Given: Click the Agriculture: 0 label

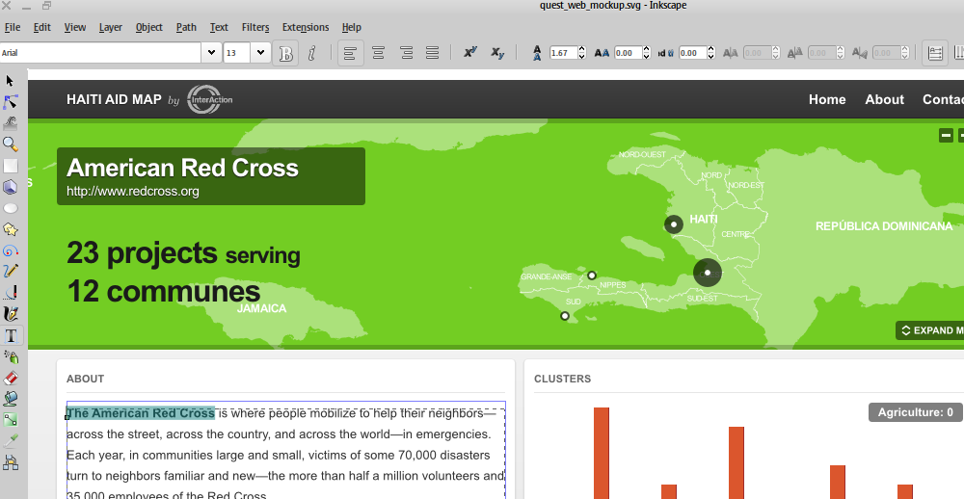Looking at the screenshot, I should click(x=915, y=412).
